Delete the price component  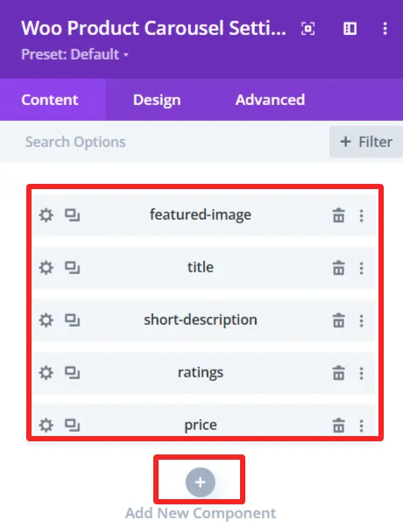[339, 426]
